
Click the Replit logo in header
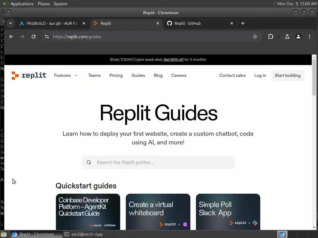(x=29, y=75)
